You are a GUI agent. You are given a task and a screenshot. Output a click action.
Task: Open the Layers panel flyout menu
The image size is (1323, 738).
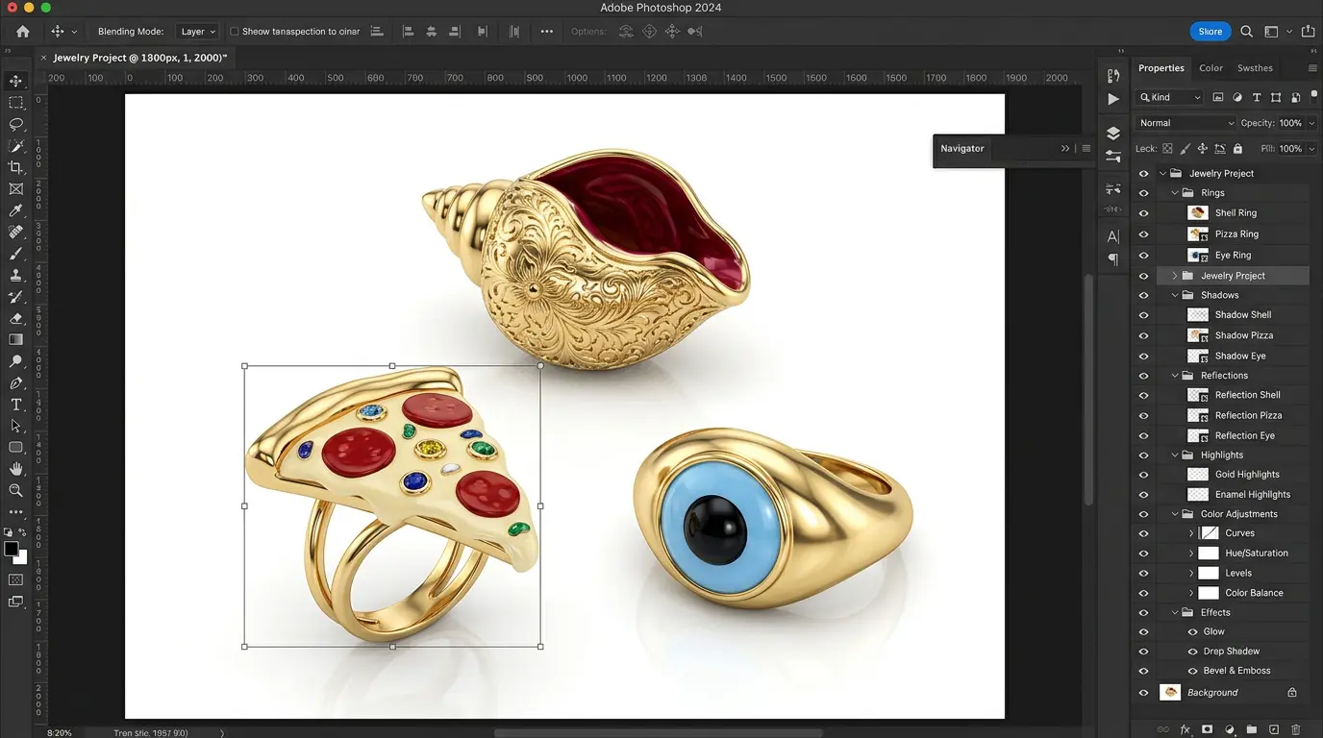point(1311,68)
